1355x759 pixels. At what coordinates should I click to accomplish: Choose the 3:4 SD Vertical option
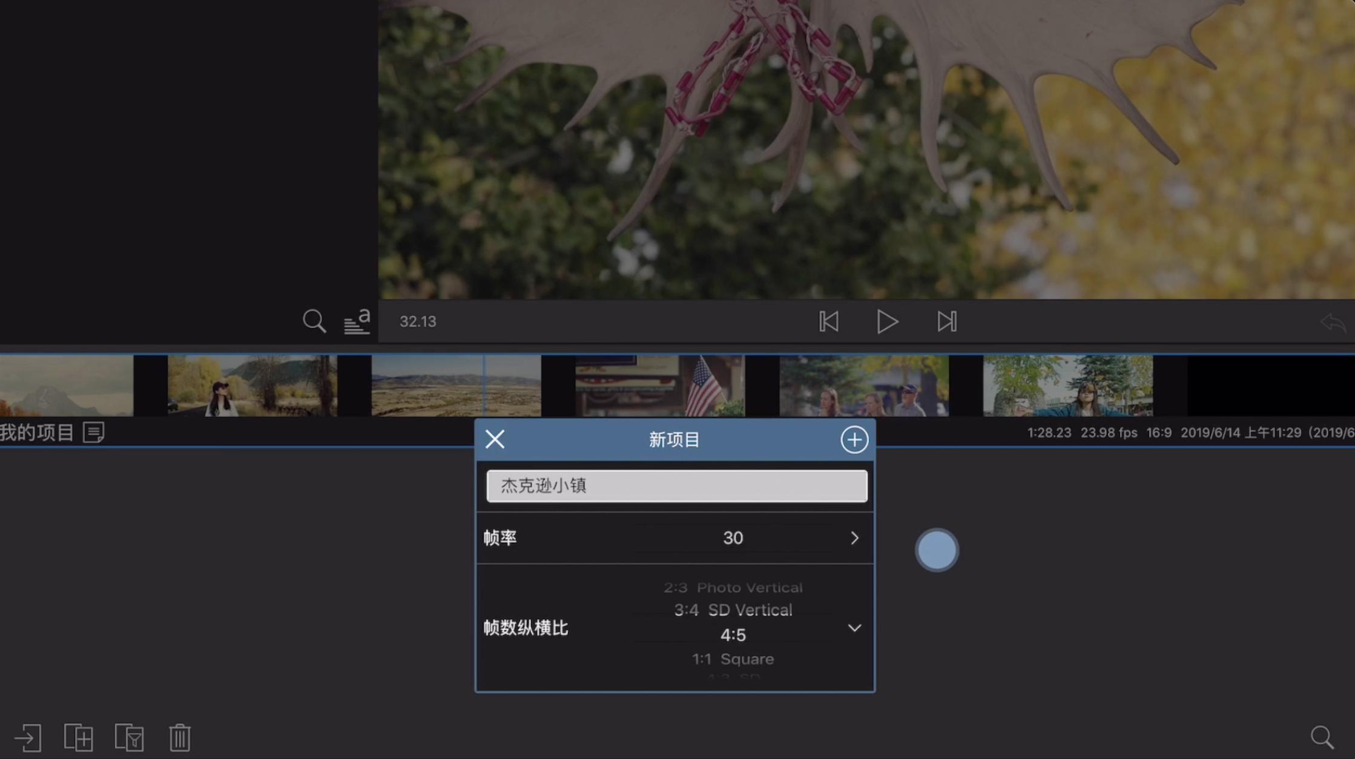733,609
